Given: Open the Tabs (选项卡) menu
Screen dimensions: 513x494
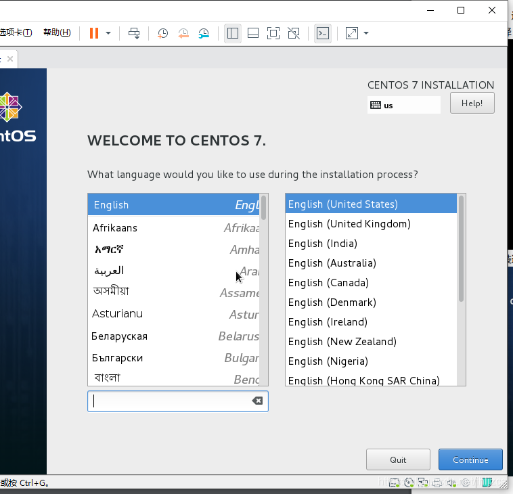Looking at the screenshot, I should click(16, 32).
